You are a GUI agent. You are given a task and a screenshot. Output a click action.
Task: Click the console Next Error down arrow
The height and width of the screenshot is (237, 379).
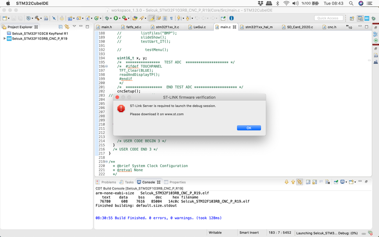[286, 182]
